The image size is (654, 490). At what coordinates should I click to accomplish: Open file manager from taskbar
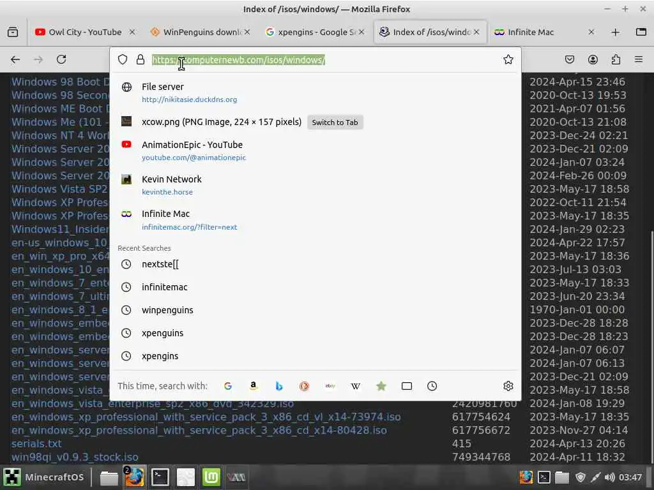point(109,477)
